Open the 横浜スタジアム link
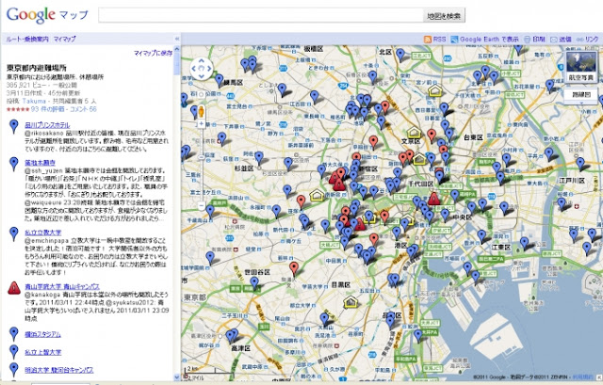The width and height of the screenshot is (603, 385). pyautogui.click(x=42, y=334)
